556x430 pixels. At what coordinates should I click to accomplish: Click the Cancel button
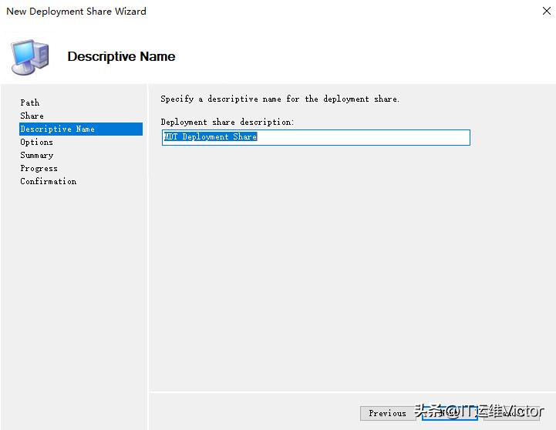[512, 413]
